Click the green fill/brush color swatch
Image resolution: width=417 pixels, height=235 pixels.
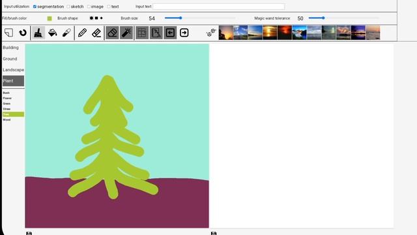click(50, 18)
